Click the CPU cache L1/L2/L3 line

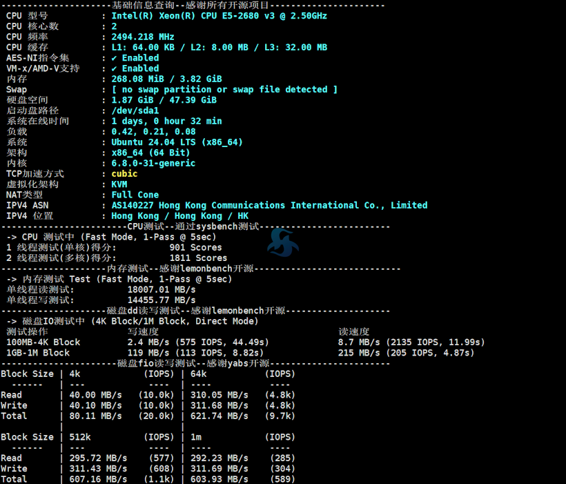[219, 48]
